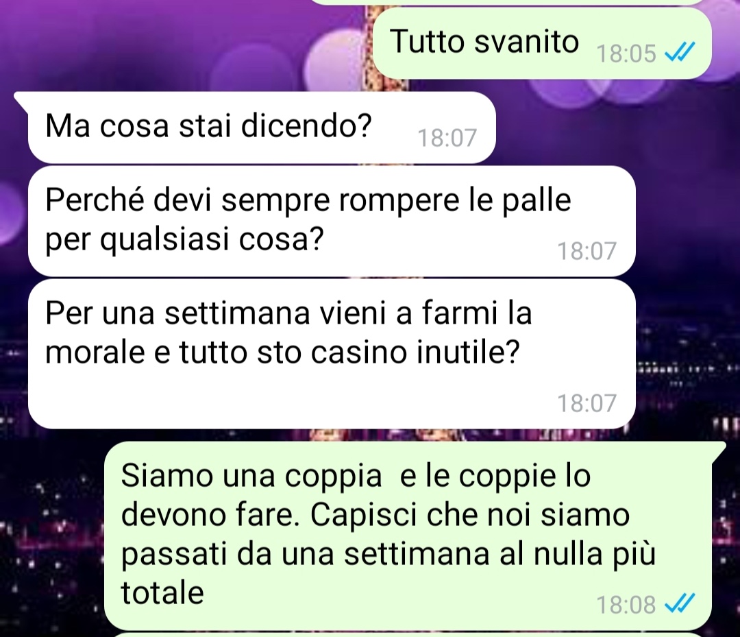Screen dimensions: 740x637
Task: Click the 18:07 timestamp beside "Ma cosa stai dicendo?"
Action: point(447,138)
